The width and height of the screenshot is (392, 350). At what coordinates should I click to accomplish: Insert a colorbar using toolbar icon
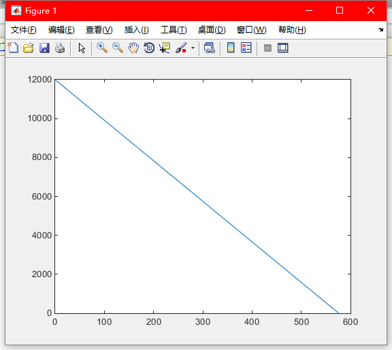point(231,48)
